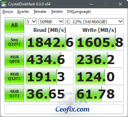Click the Seq read result 1842.6
Image resolution: width=128 pixels, height=117 pixels.
click(x=50, y=42)
